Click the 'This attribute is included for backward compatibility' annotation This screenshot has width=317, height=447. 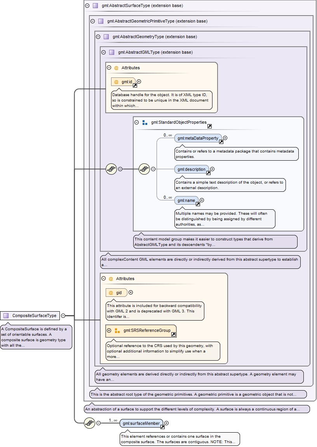click(155, 311)
